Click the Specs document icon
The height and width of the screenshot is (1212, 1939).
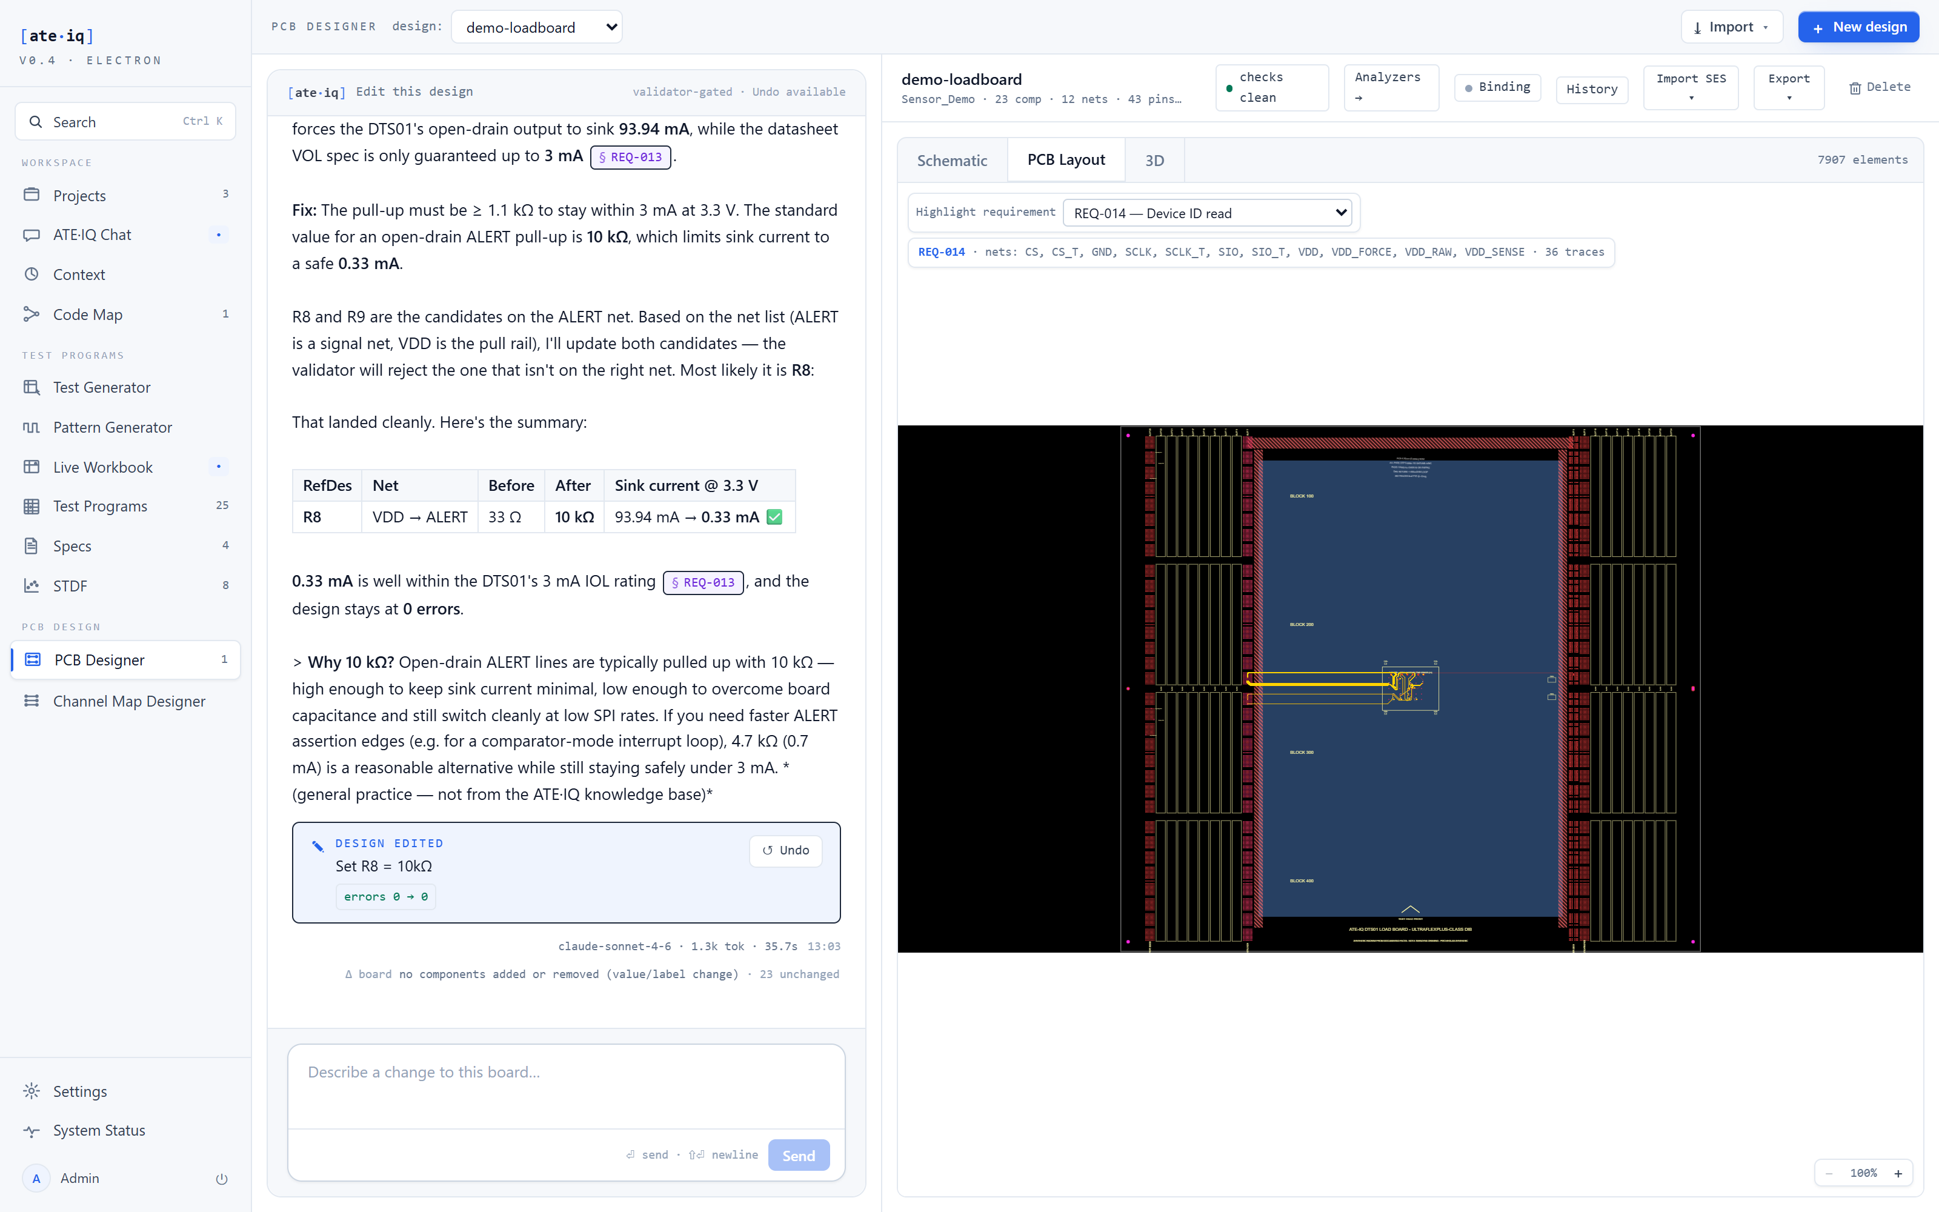[32, 546]
